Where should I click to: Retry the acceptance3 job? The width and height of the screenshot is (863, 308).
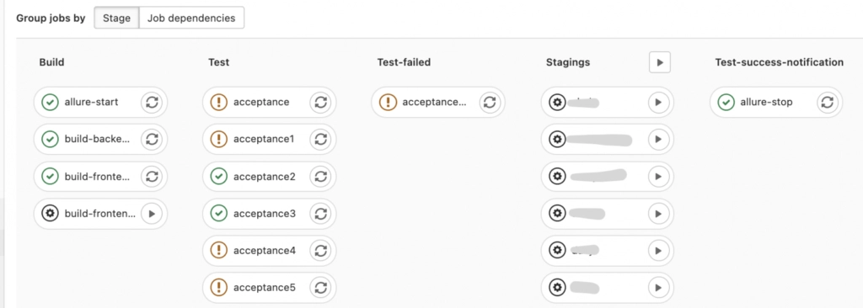[x=321, y=214]
